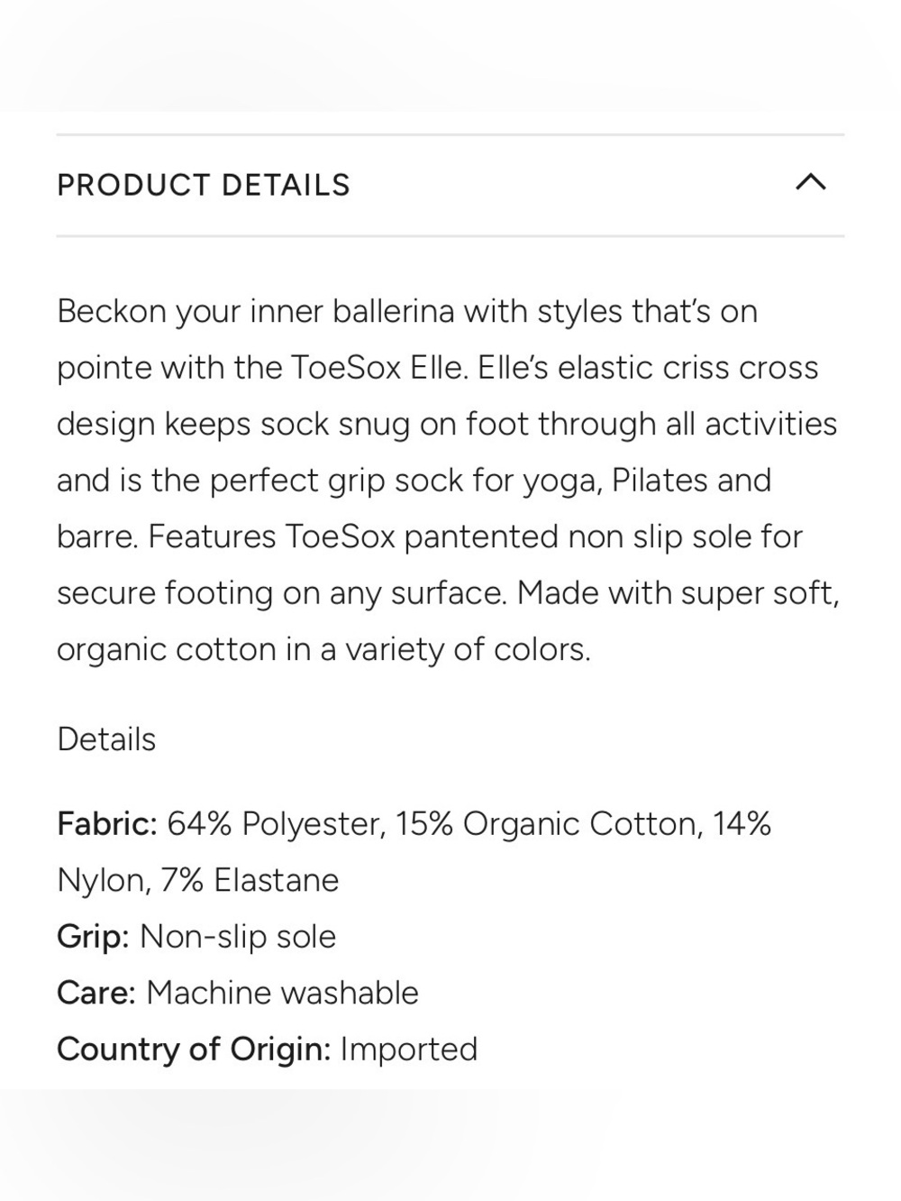Click the bold Grip: label

pos(94,937)
